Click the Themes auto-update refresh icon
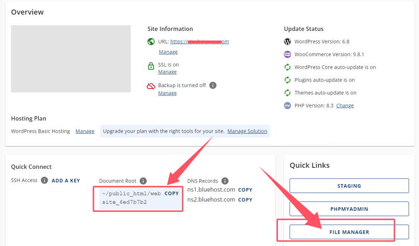 pyautogui.click(x=287, y=93)
